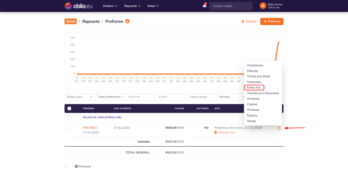The width and height of the screenshot is (348, 190).
Task: Choose Trimite prin Email option
Action: coord(258,76)
